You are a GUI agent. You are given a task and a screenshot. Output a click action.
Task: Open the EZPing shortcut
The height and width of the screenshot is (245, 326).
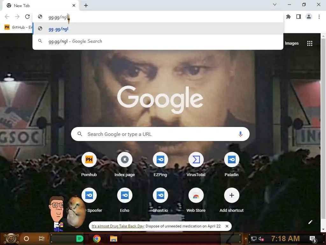click(x=160, y=165)
